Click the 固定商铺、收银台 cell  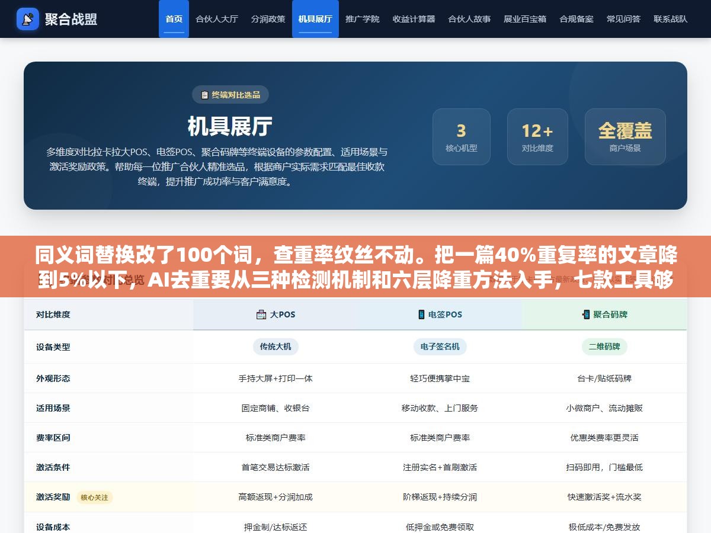pyautogui.click(x=276, y=408)
